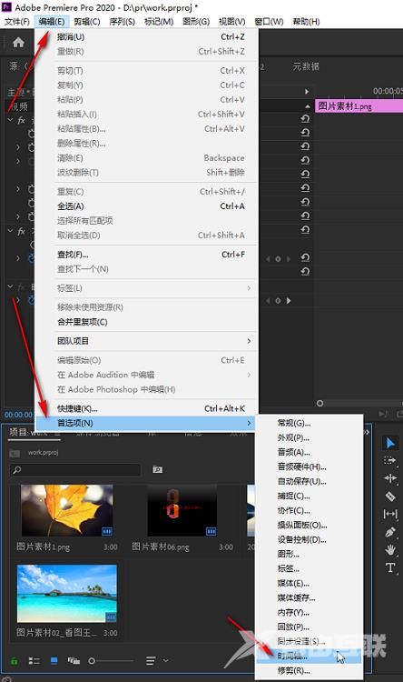
Task: Open the 标记(M) menu
Action: click(x=159, y=21)
